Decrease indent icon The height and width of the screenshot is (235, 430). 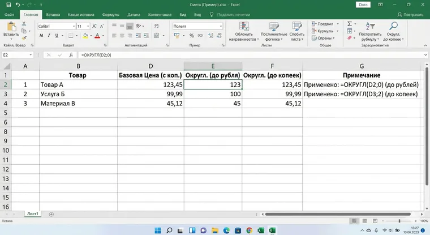[138, 36]
